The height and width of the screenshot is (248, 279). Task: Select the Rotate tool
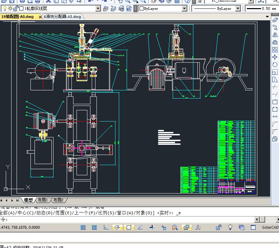pos(275,65)
